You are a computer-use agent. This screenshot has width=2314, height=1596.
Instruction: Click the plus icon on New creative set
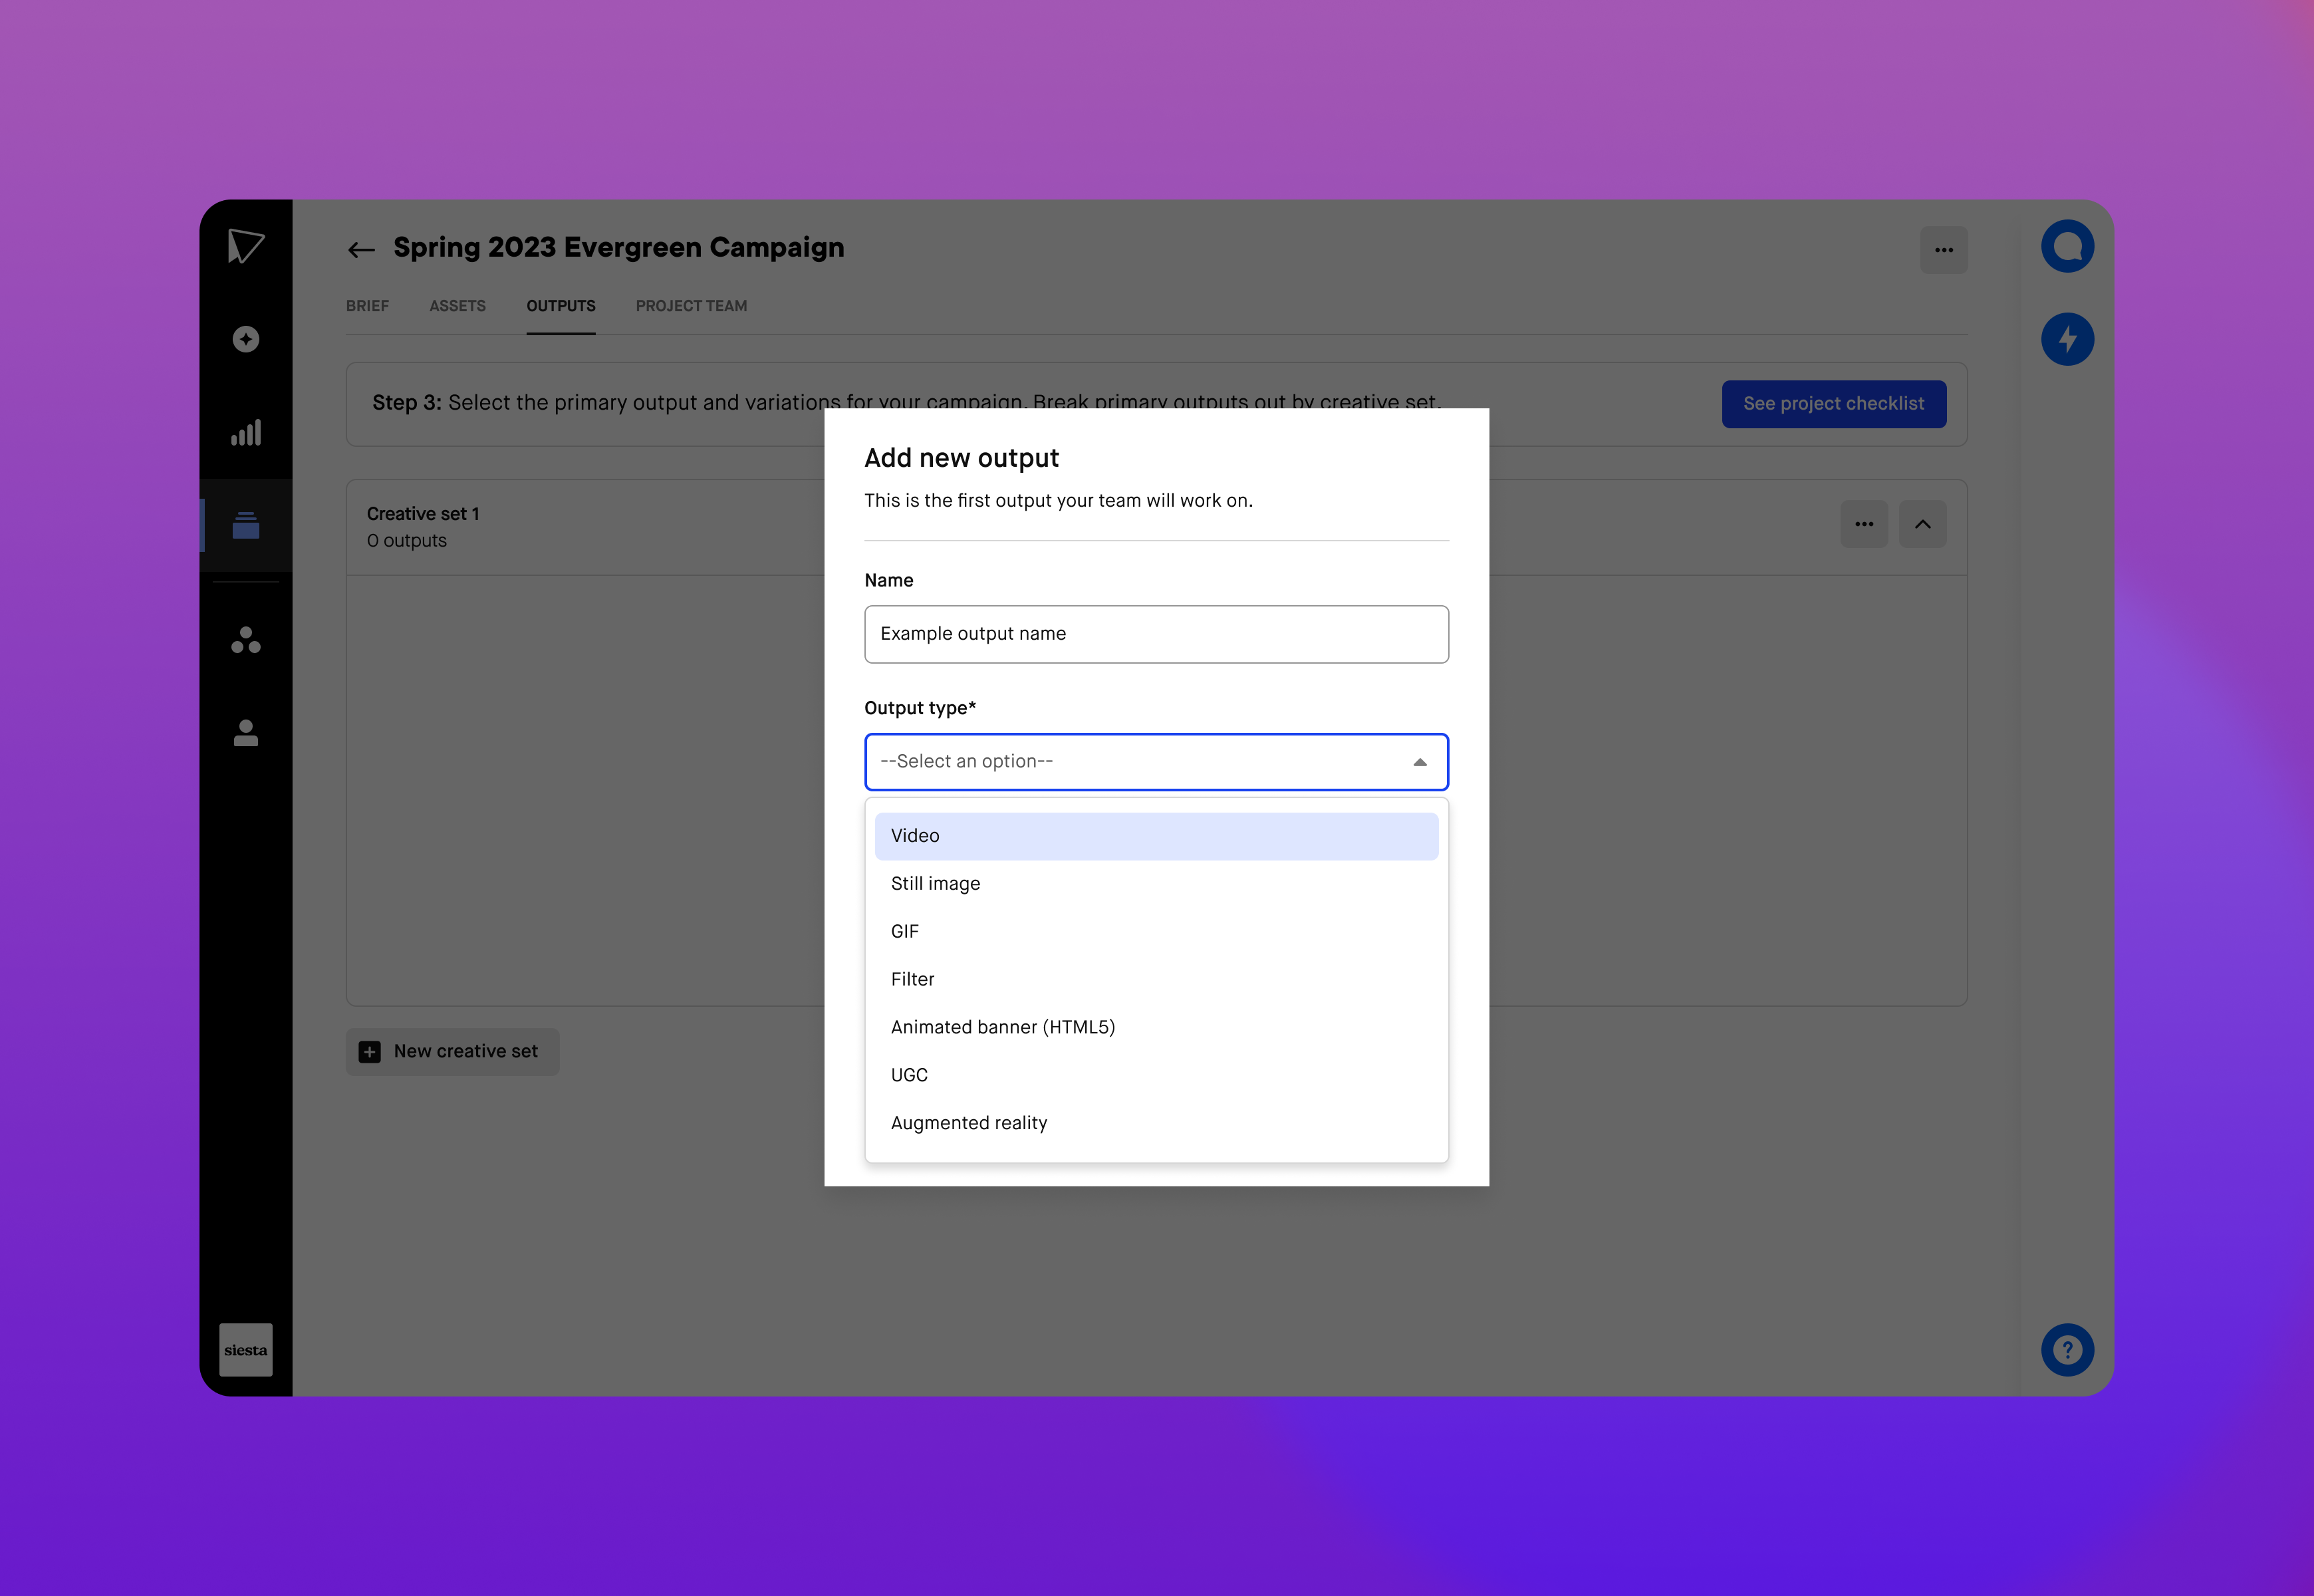[x=369, y=1052]
